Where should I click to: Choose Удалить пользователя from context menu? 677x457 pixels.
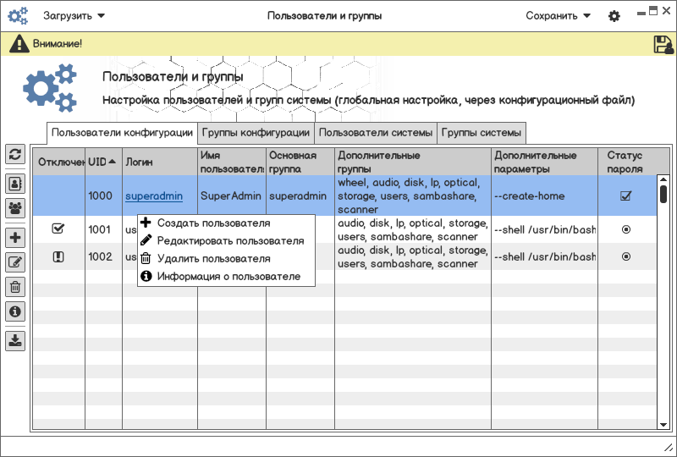coord(213,259)
